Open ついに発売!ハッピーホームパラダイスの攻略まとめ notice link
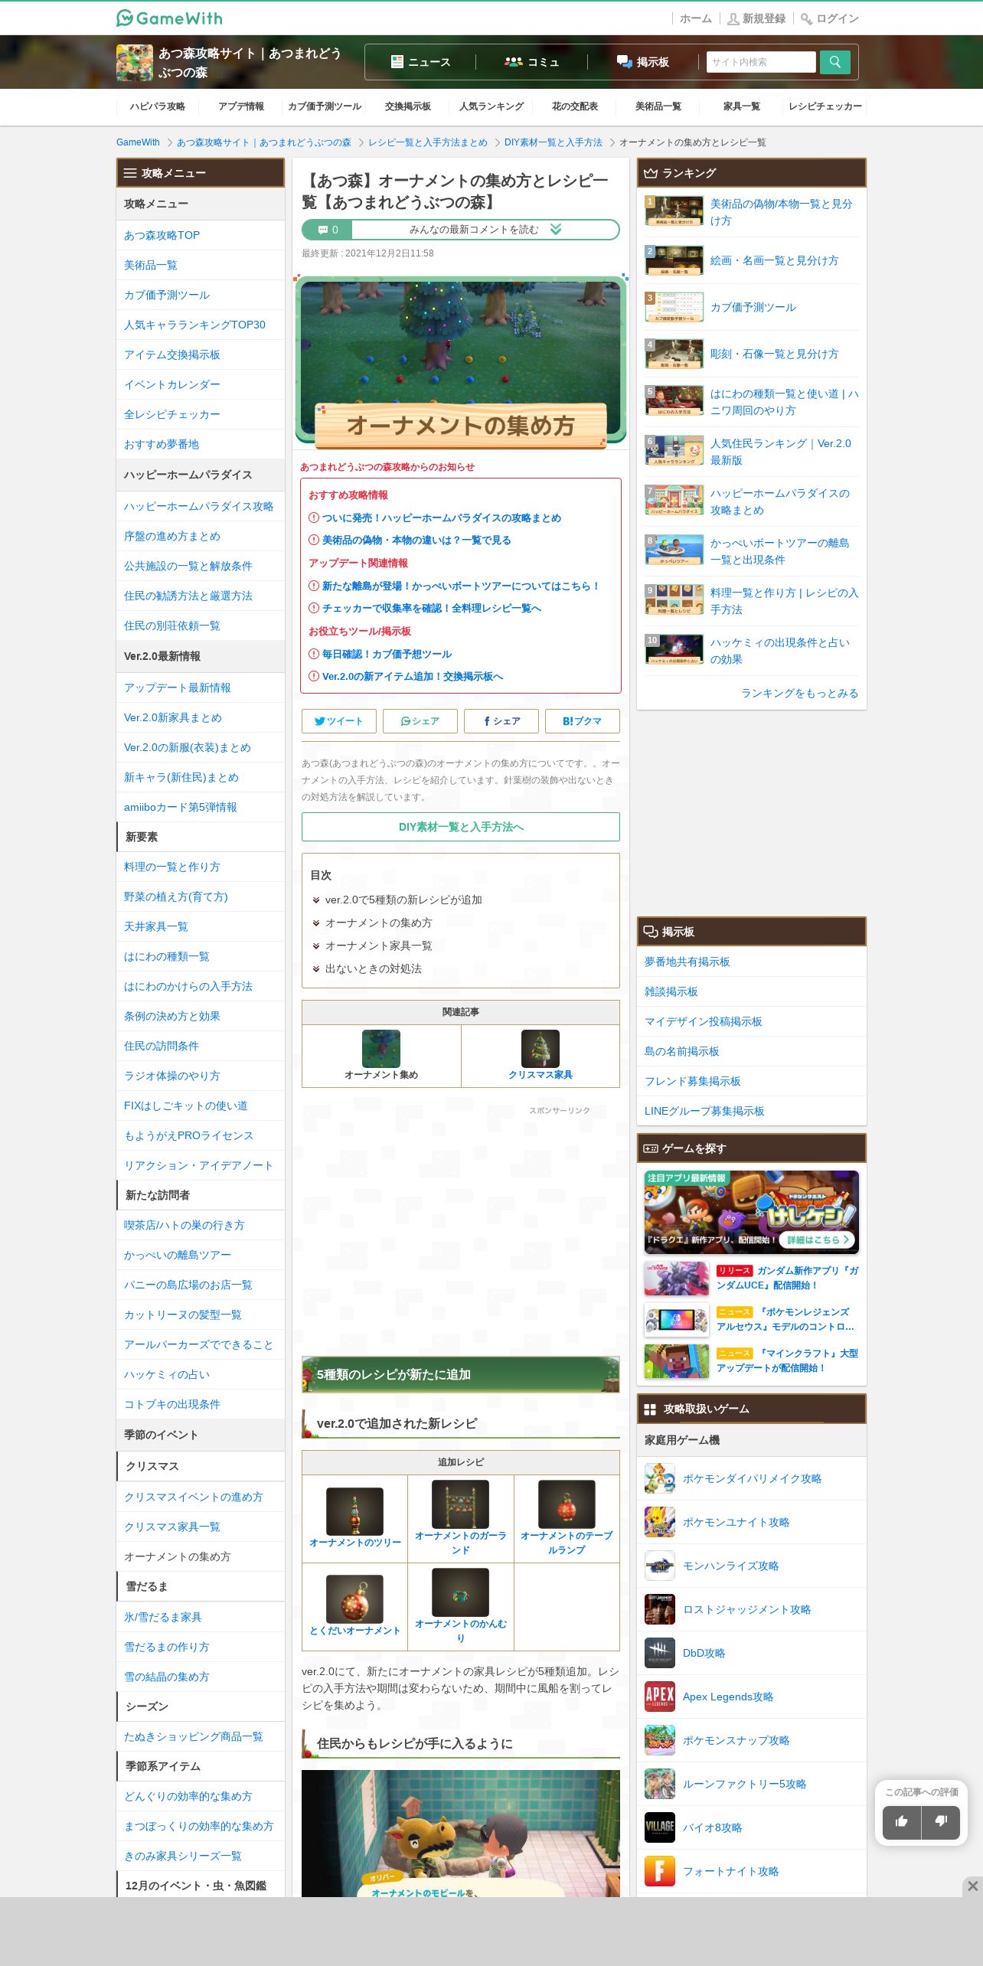Viewport: 983px width, 1966px height. coord(442,518)
